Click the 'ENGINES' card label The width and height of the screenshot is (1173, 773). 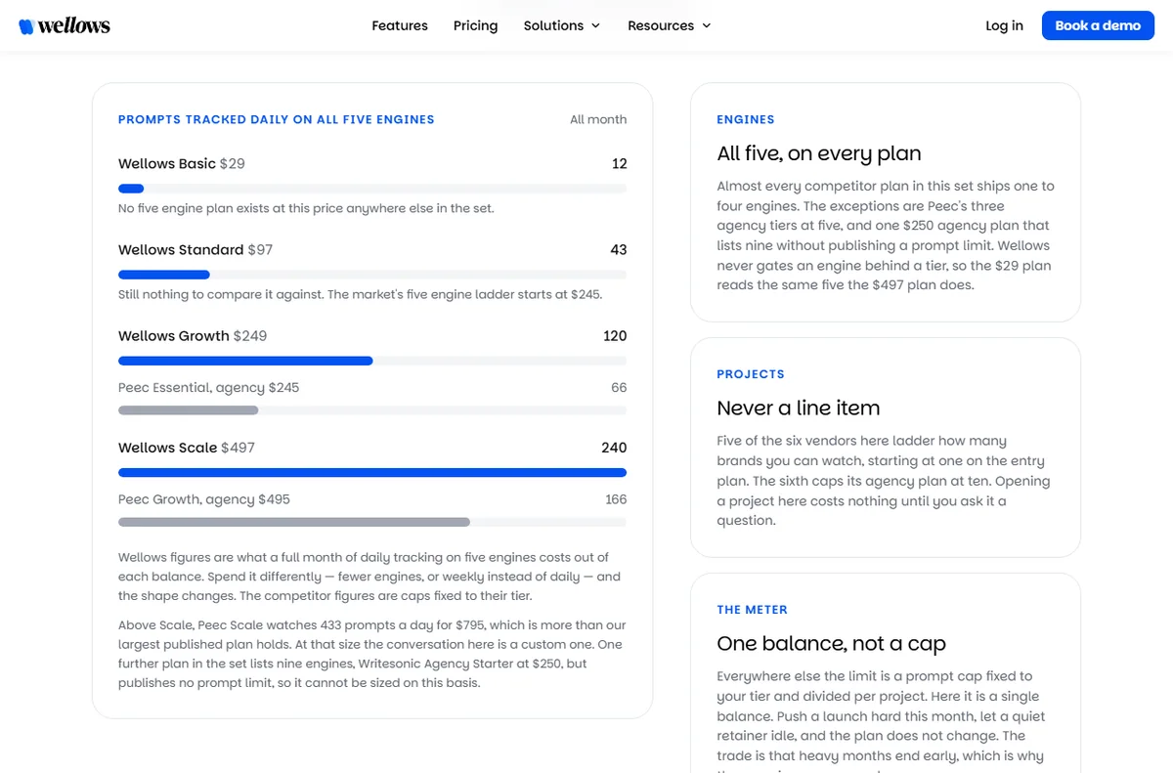click(x=746, y=119)
